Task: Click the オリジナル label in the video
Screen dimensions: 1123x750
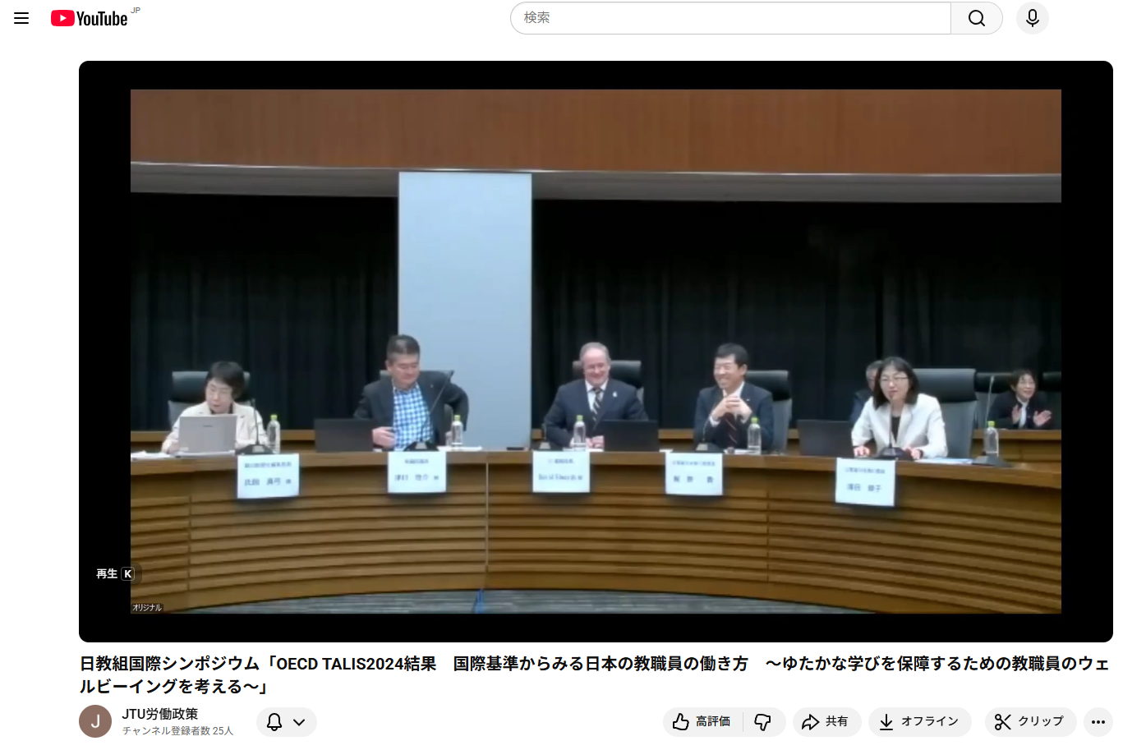Action: coord(147,608)
